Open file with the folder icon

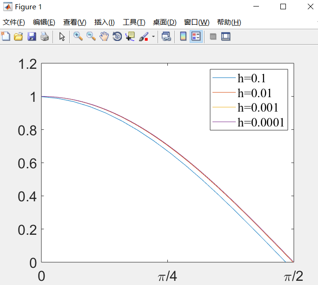[19, 37]
